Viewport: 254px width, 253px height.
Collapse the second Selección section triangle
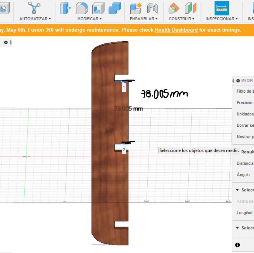click(237, 228)
